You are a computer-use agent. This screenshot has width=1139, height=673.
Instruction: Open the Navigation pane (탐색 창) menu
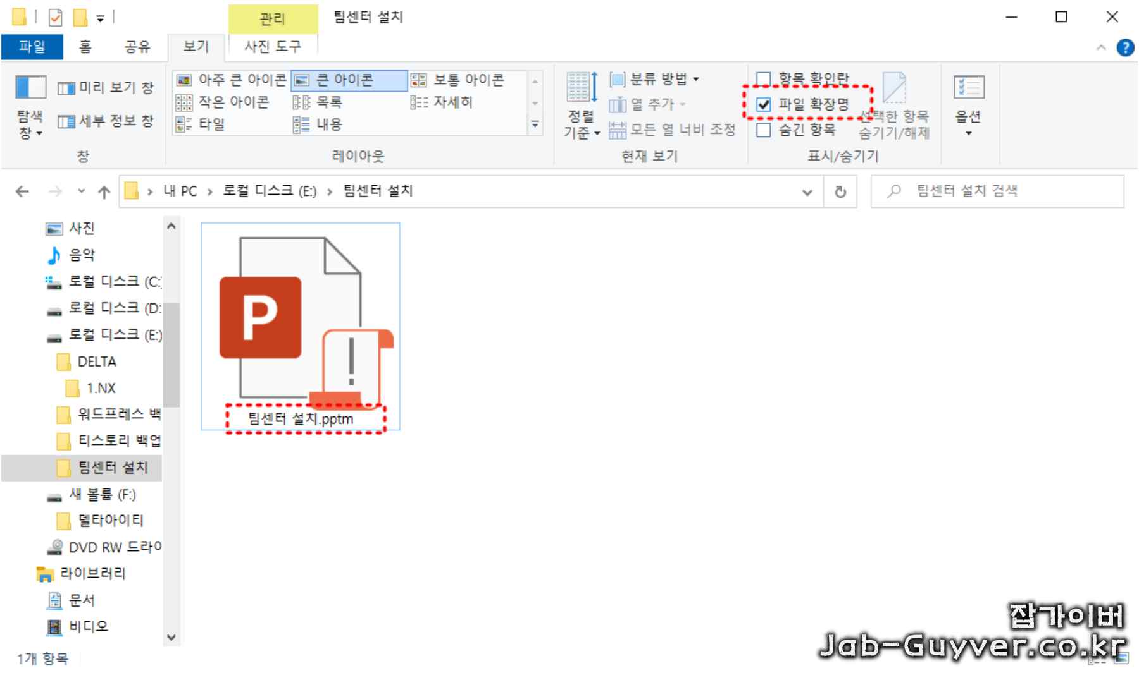[30, 106]
